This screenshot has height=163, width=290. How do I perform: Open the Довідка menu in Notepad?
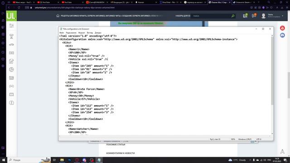[x=98, y=33]
